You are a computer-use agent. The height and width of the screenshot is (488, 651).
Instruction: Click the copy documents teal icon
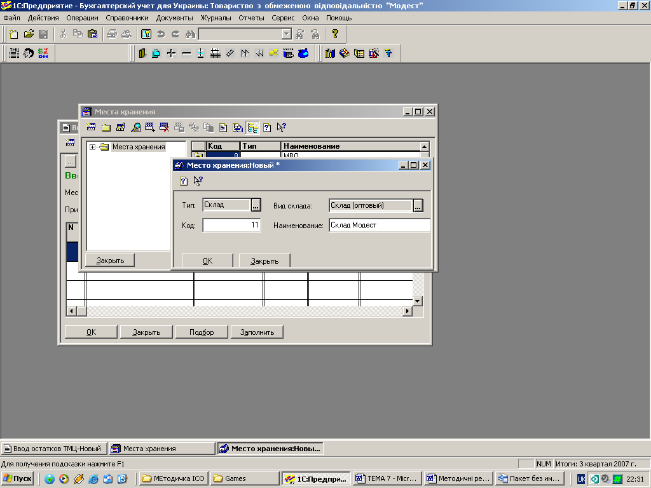(x=156, y=53)
